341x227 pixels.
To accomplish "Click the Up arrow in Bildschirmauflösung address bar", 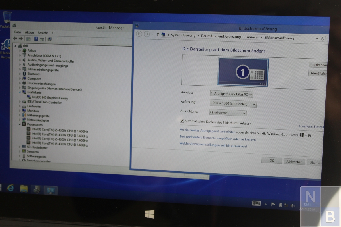I will 158,35.
